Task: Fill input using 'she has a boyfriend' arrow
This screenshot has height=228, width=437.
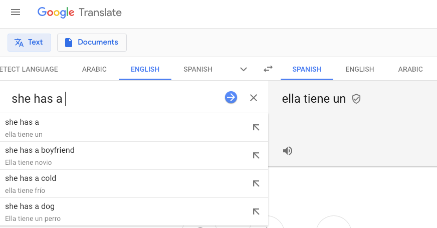Action: coord(256,155)
